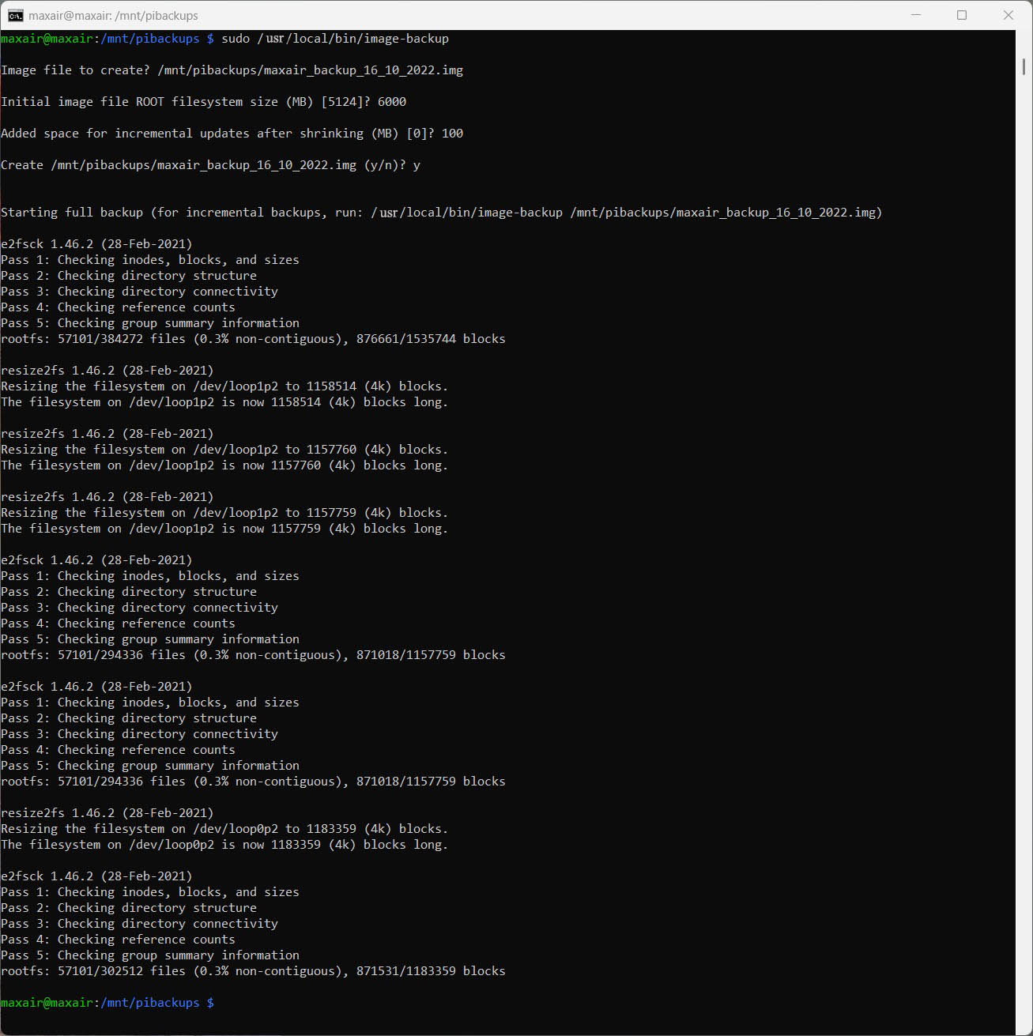Close the maxair terminal window
Image resolution: width=1033 pixels, height=1036 pixels.
pyautogui.click(x=1008, y=15)
